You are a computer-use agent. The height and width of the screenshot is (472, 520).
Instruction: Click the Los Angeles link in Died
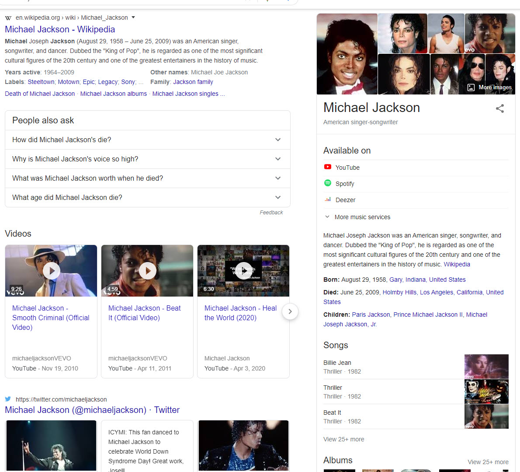pos(437,292)
